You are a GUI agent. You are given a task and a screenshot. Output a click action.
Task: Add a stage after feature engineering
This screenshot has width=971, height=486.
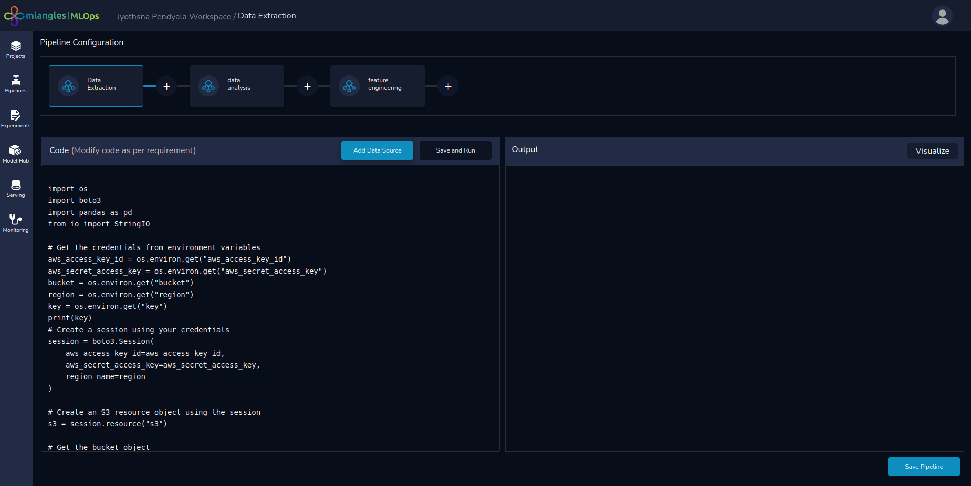[x=448, y=87]
